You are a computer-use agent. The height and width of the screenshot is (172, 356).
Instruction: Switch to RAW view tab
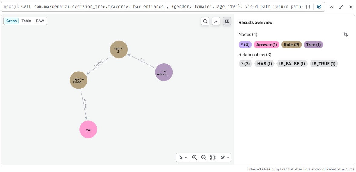[x=40, y=21]
